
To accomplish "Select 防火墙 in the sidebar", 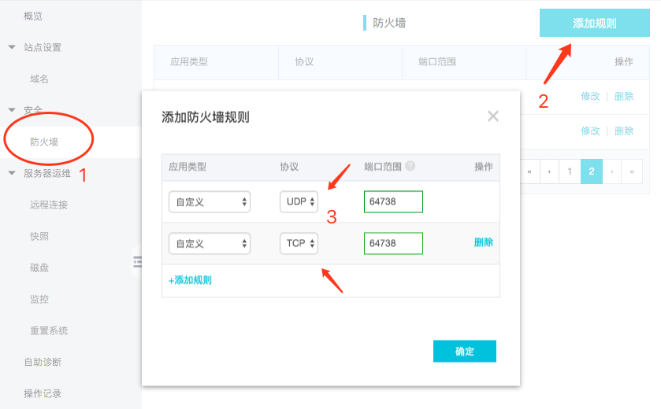I will click(x=44, y=142).
